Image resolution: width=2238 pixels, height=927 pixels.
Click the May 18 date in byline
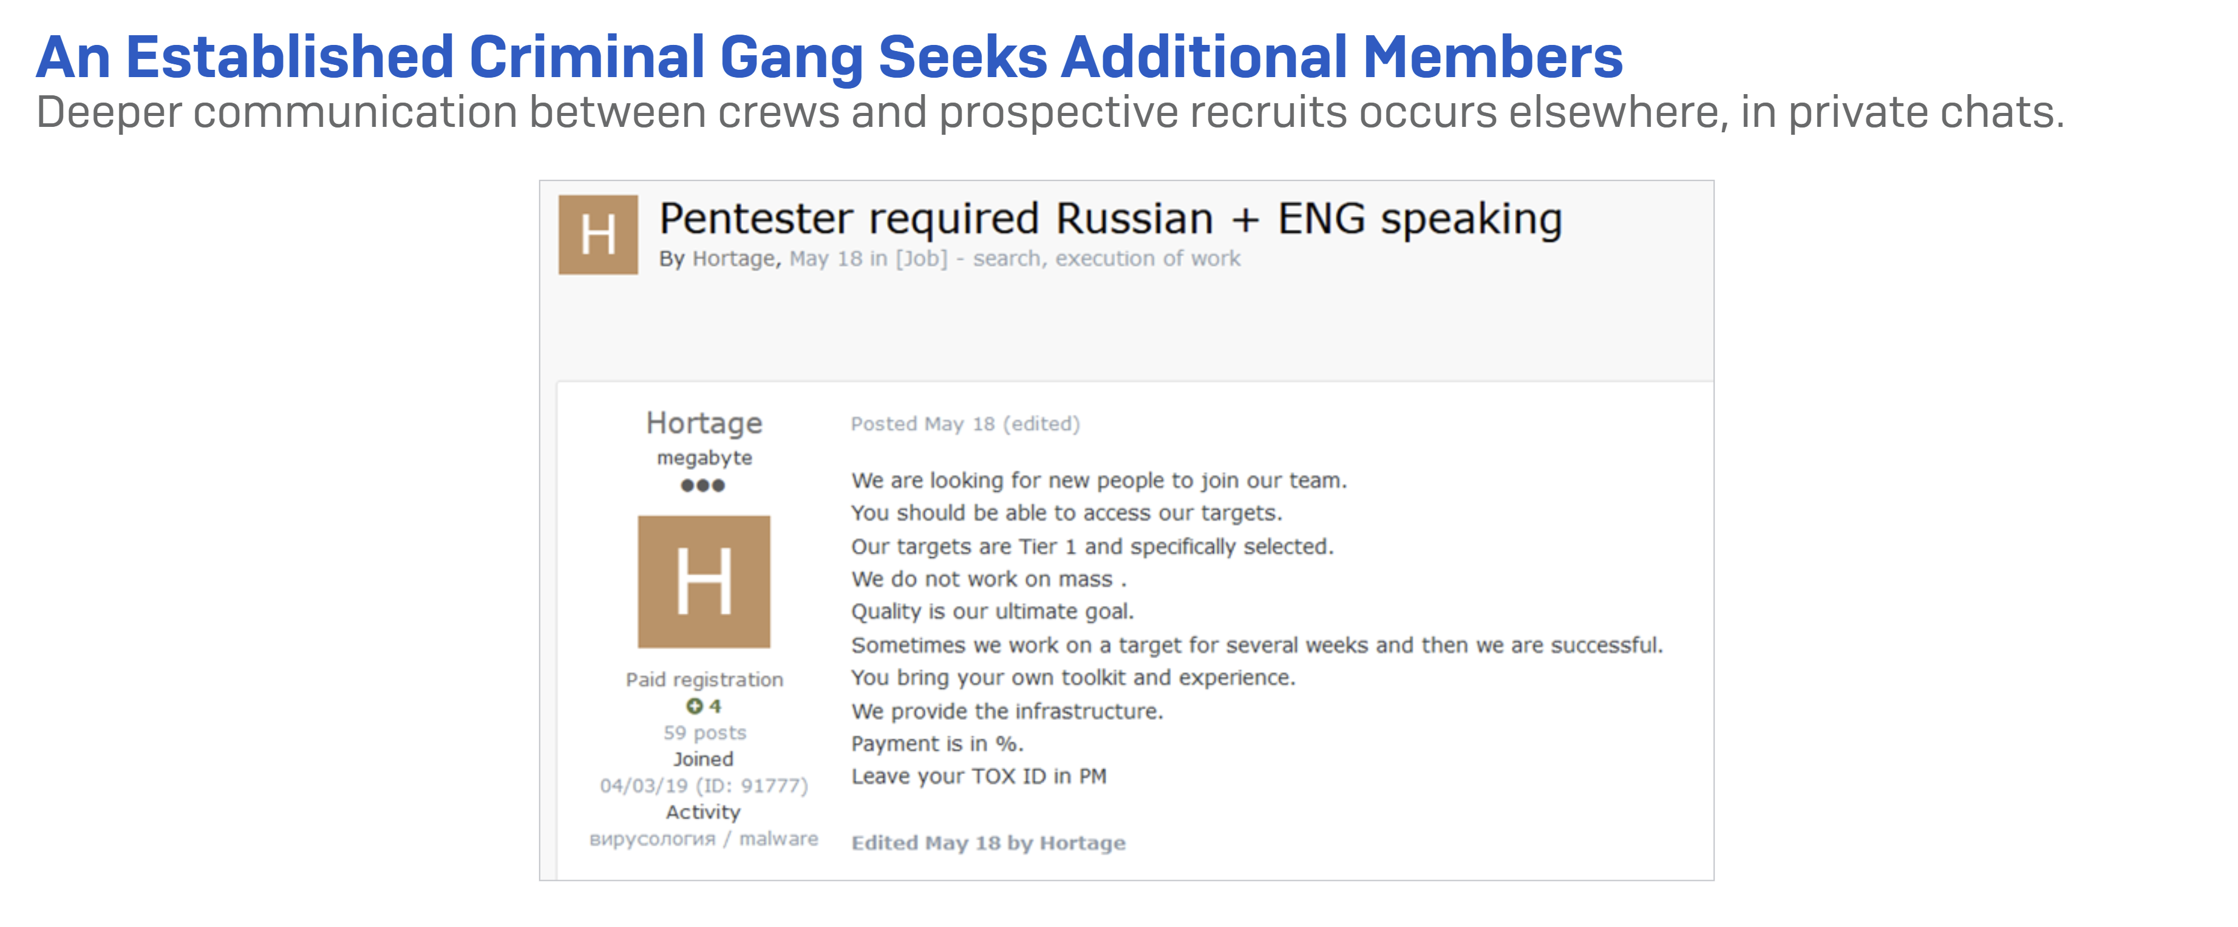point(825,259)
